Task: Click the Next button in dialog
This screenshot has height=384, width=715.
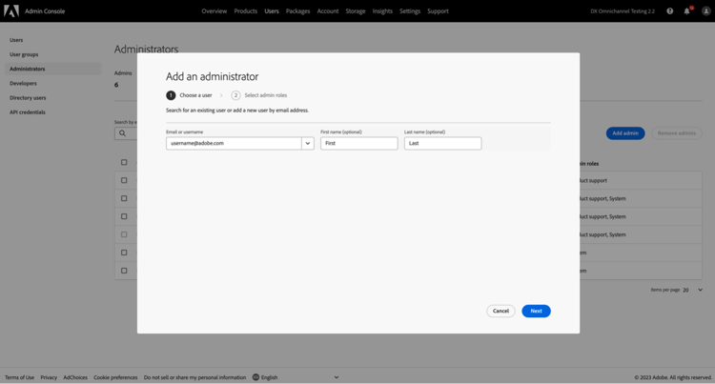Action: click(x=536, y=312)
